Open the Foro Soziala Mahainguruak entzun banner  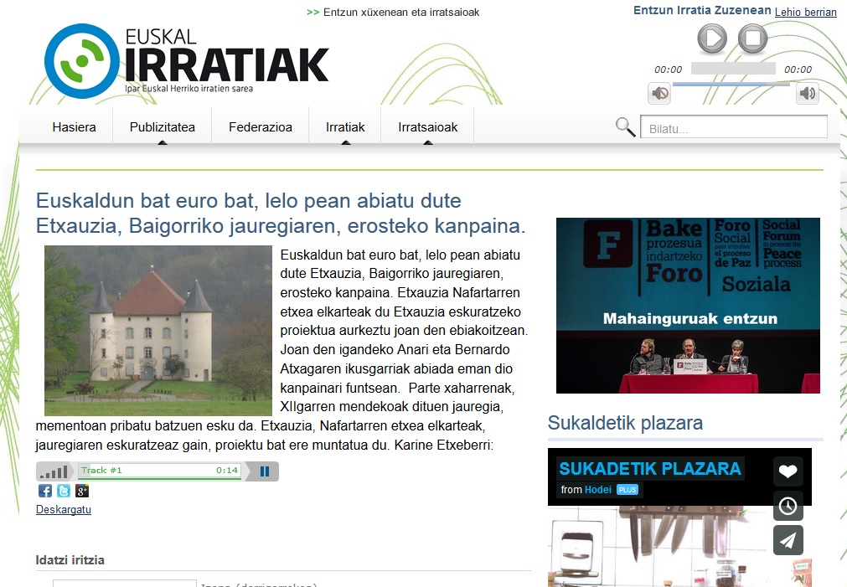(x=688, y=305)
